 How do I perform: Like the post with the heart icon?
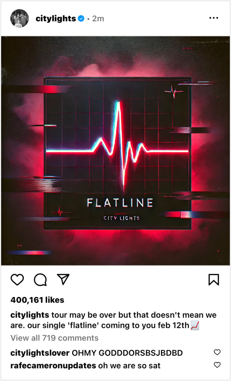click(17, 280)
